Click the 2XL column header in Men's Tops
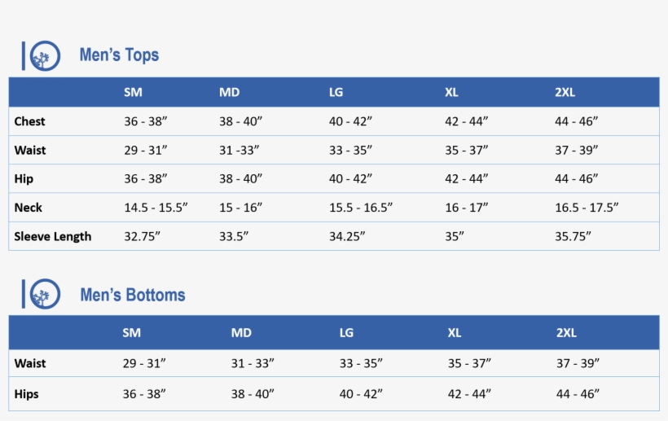The height and width of the screenshot is (421, 668). 565,92
